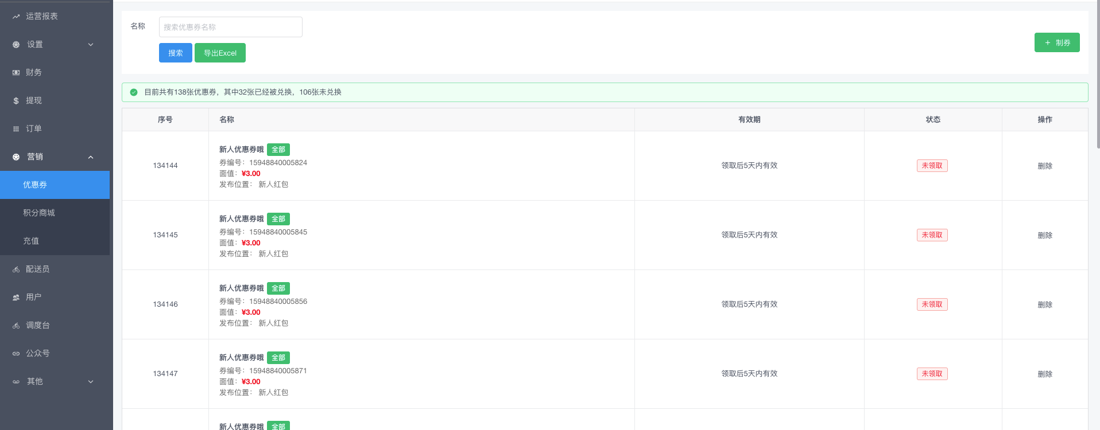Click the 全部 tag in row 134146
This screenshot has width=1100, height=430.
tap(278, 288)
